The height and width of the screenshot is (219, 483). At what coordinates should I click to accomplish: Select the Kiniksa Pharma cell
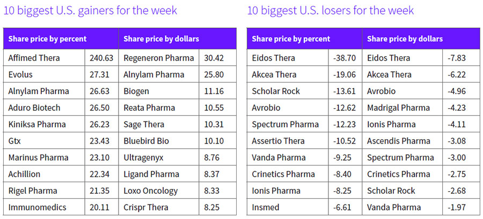[x=37, y=124]
